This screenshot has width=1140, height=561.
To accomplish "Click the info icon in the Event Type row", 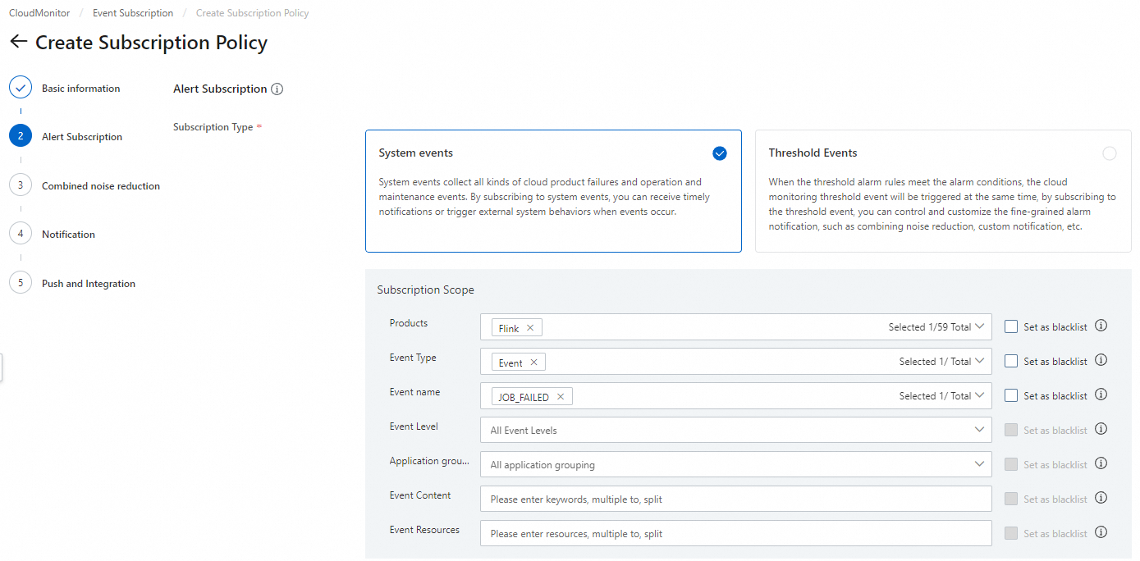I will click(1101, 360).
